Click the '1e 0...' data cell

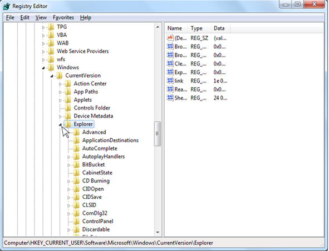click(x=220, y=81)
